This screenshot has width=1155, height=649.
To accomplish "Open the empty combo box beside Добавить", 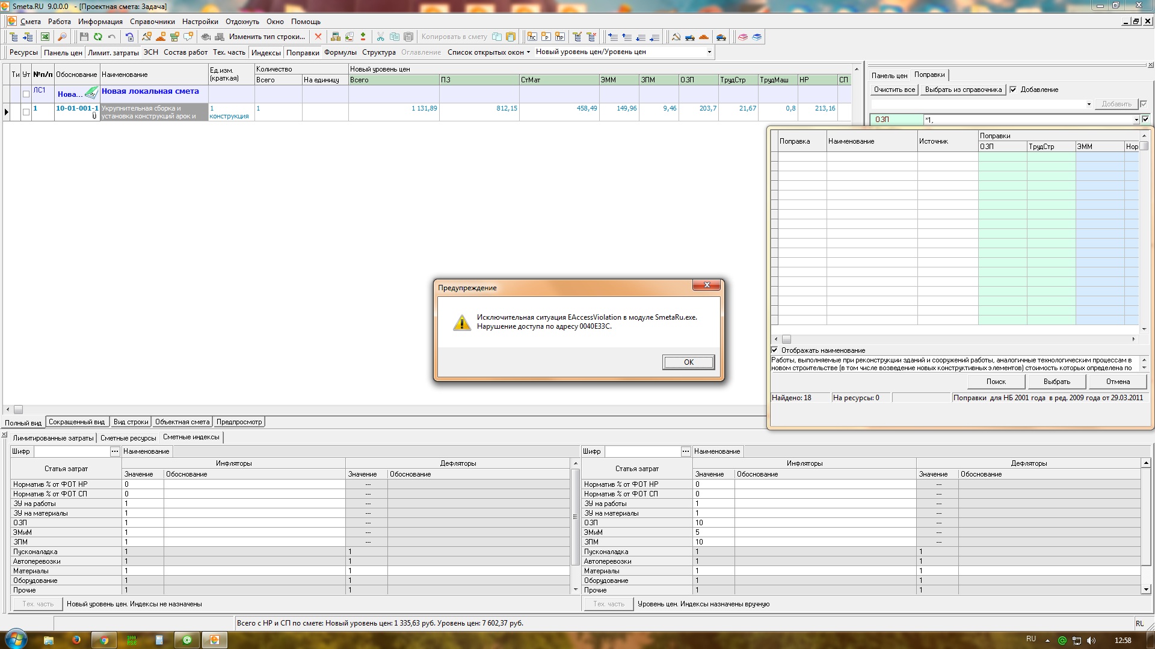I will coord(1089,105).
